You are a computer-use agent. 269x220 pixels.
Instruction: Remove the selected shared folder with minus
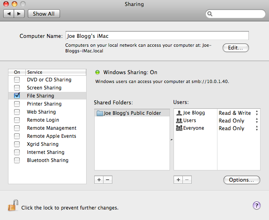click(108, 180)
